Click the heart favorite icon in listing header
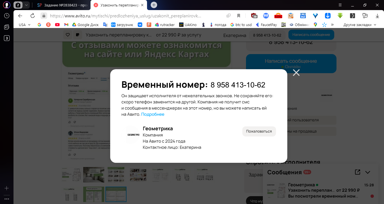 pyautogui.click(x=67, y=35)
